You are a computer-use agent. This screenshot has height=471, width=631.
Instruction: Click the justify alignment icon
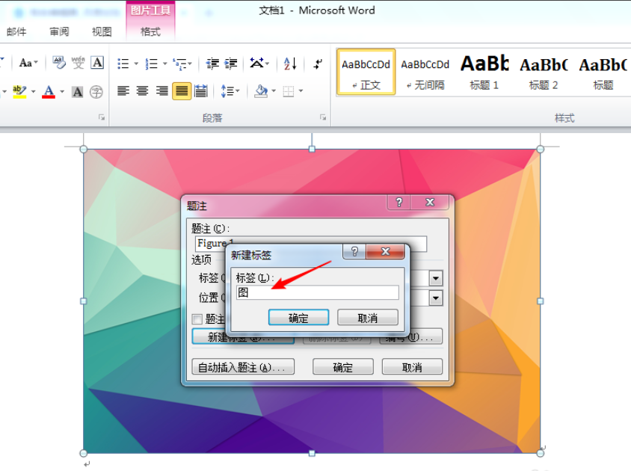coord(182,91)
